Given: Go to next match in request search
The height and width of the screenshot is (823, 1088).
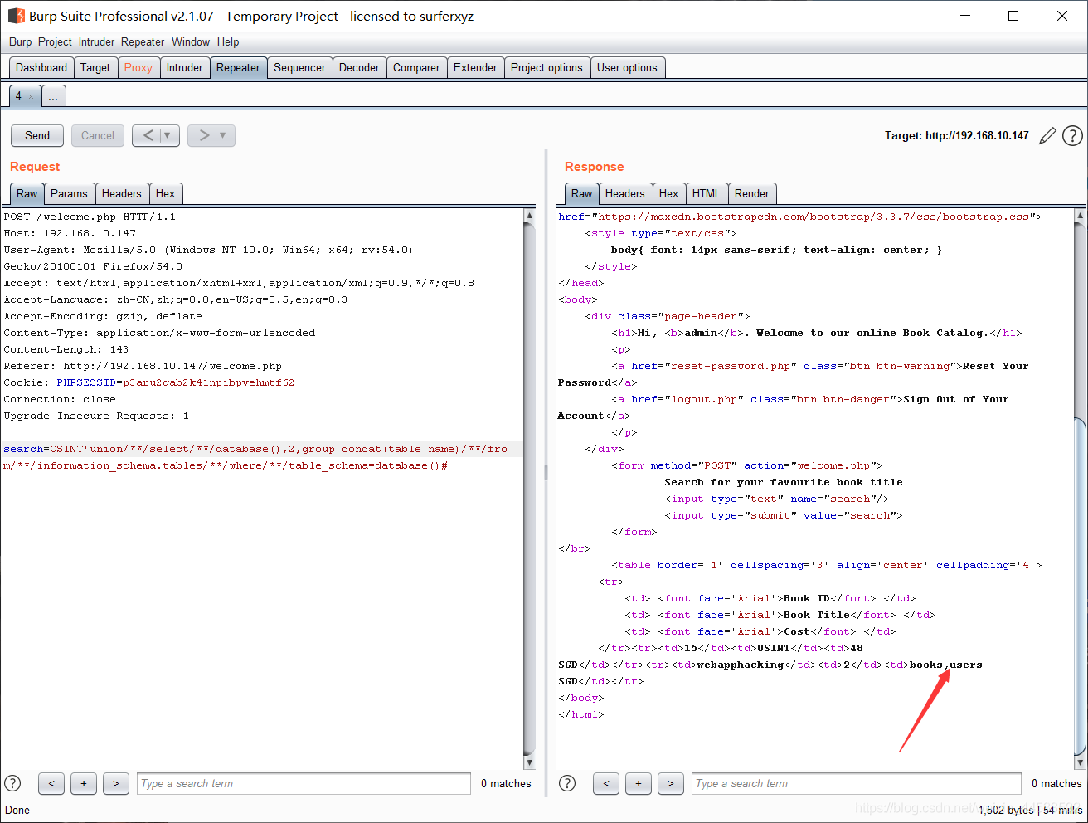Looking at the screenshot, I should click(x=116, y=783).
